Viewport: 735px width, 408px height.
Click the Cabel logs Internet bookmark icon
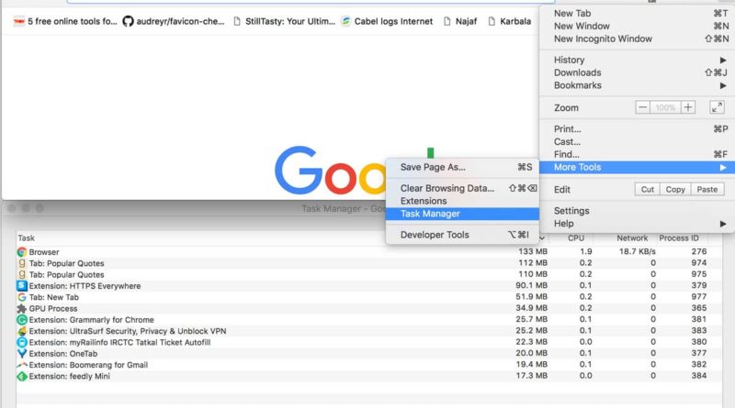(346, 21)
